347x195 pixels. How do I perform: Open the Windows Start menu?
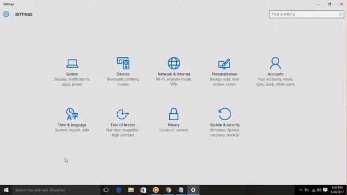[6, 190]
